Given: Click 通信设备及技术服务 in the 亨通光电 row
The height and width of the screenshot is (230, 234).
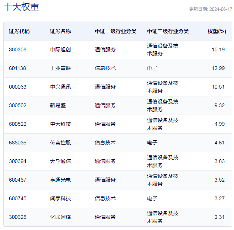Looking at the screenshot, I should click(163, 180).
